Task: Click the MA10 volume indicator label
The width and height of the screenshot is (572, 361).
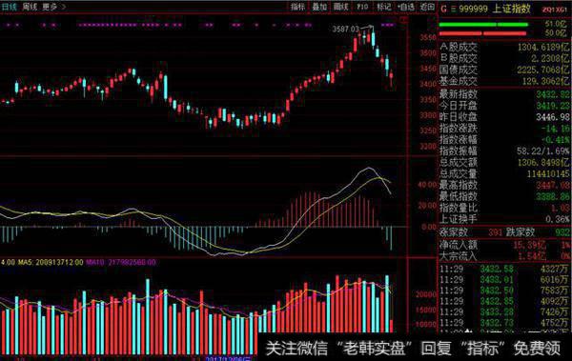Action: 121,262
